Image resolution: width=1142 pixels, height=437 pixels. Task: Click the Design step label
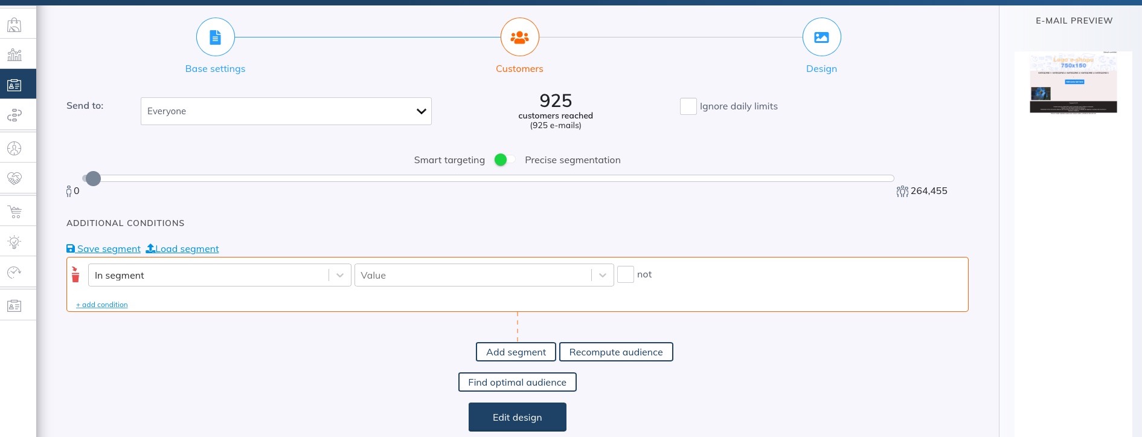821,69
